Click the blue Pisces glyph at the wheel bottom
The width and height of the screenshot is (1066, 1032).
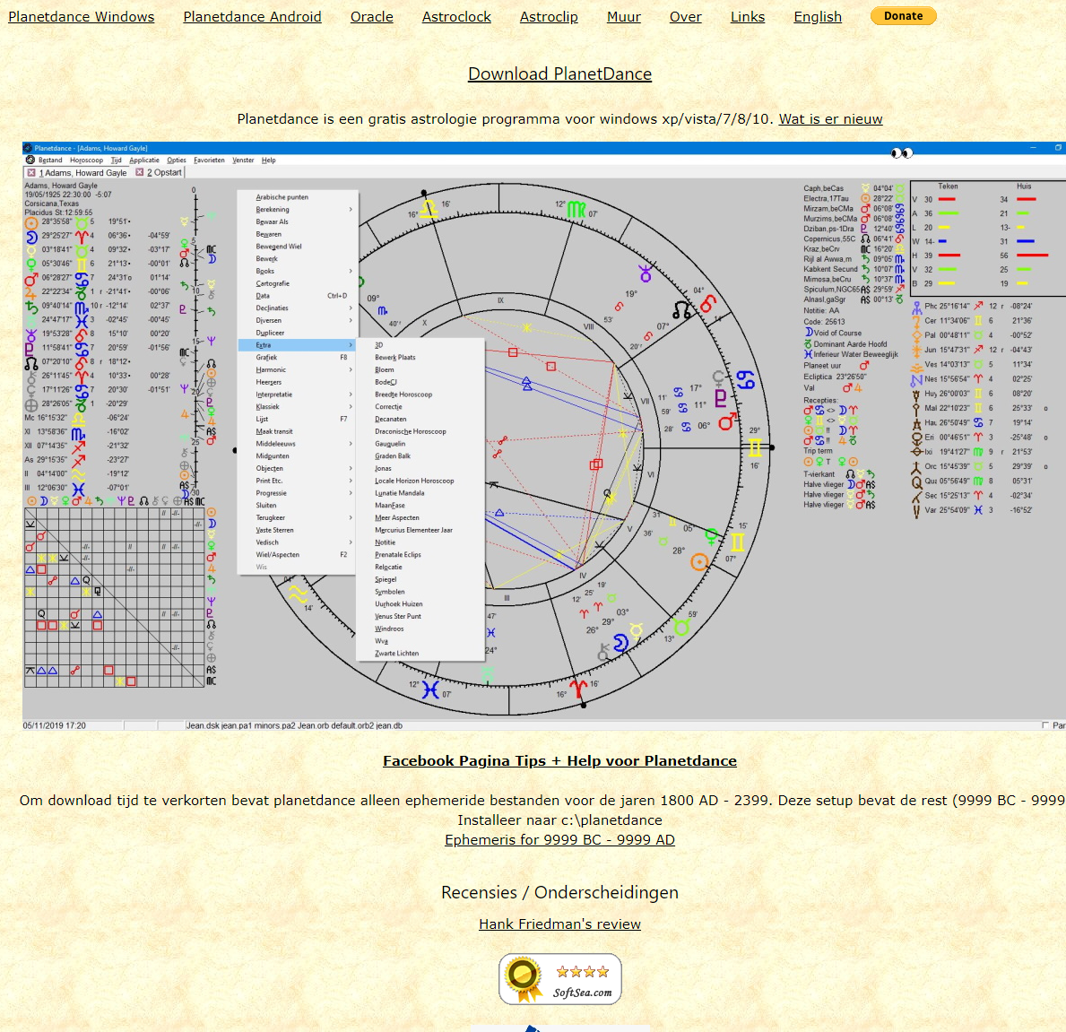[x=430, y=690]
